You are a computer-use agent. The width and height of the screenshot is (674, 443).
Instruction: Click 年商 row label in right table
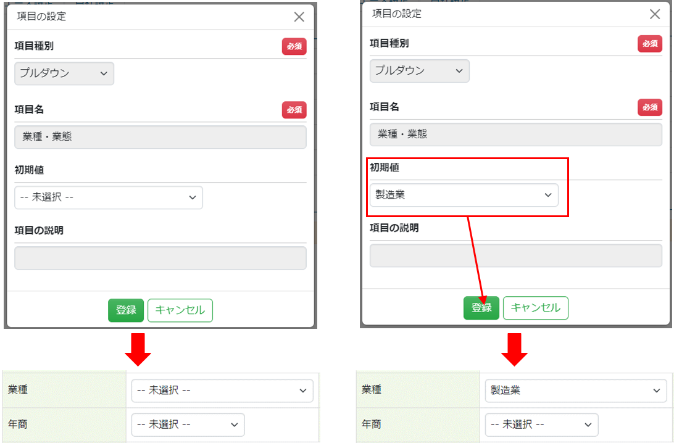coord(372,424)
